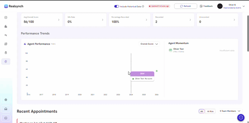The width and height of the screenshot is (249, 123).
Task: Open the 5 Team Members dropdown
Action: 230,111
